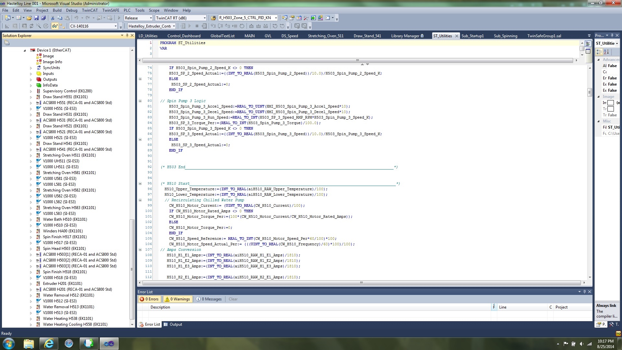Click the Open File folder icon

point(29,18)
